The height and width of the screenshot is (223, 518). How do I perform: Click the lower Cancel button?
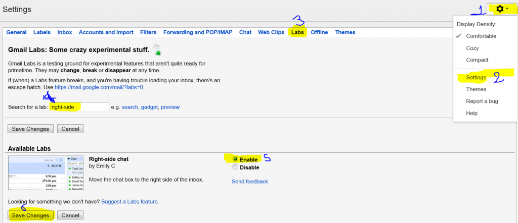click(x=70, y=215)
